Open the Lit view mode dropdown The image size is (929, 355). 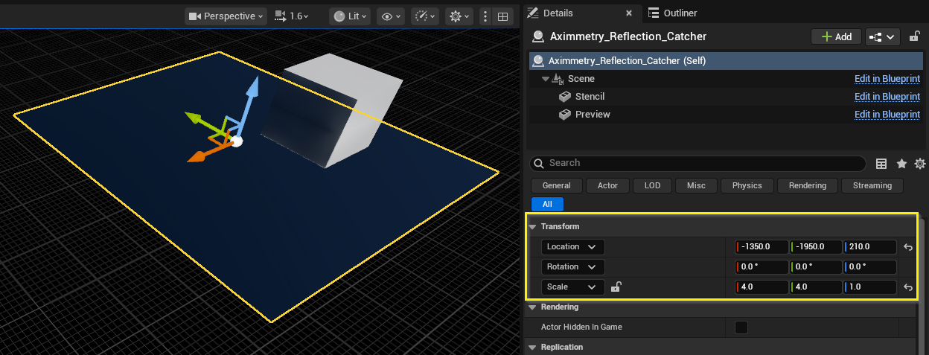349,16
